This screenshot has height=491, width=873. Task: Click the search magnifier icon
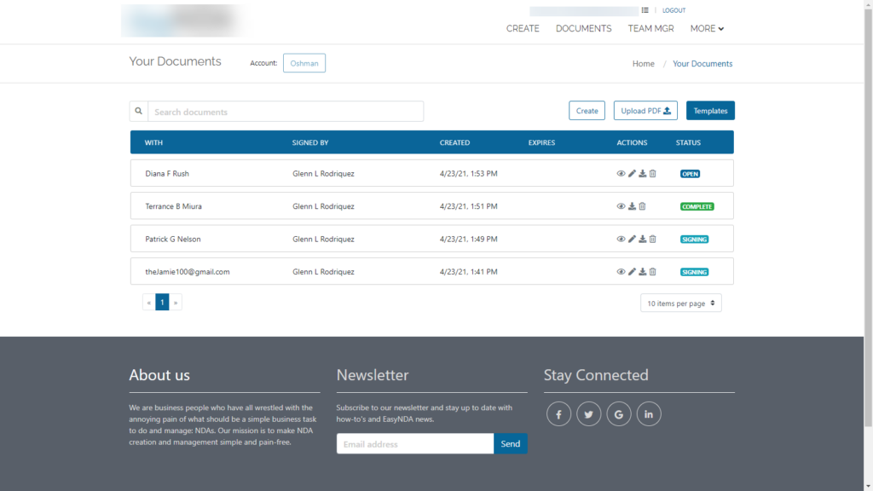(138, 111)
